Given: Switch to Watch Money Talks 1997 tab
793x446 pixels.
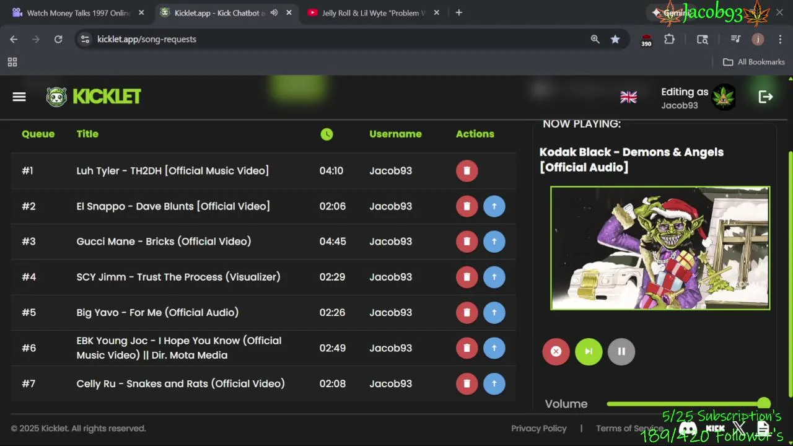Looking at the screenshot, I should click(x=78, y=12).
